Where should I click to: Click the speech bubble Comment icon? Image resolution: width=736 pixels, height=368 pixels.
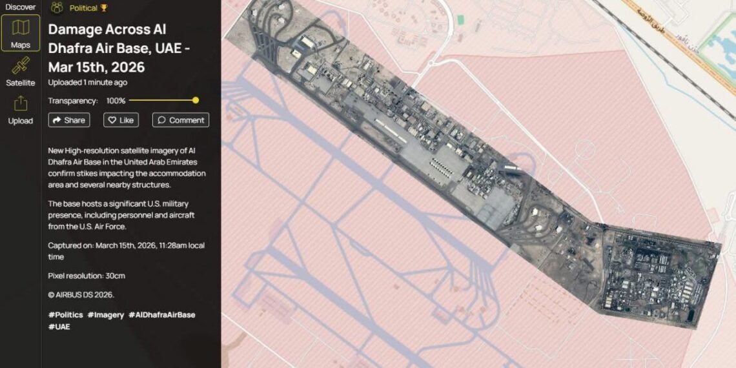coord(161,120)
